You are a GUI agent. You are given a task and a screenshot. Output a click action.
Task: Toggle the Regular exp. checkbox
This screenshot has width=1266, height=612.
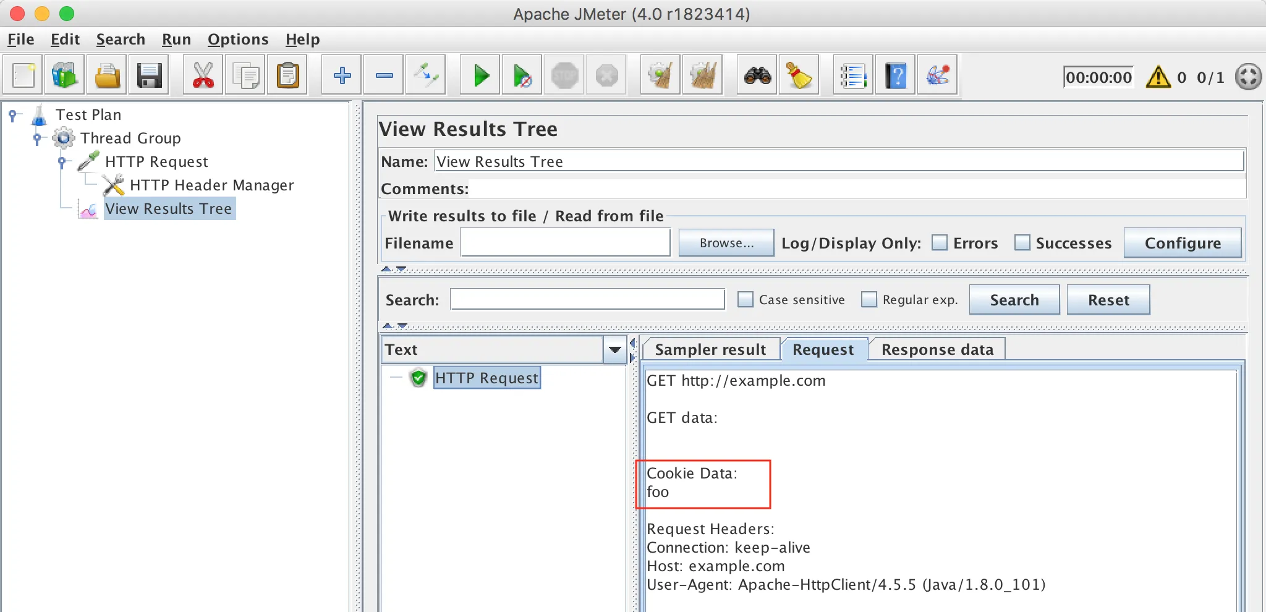(x=869, y=300)
